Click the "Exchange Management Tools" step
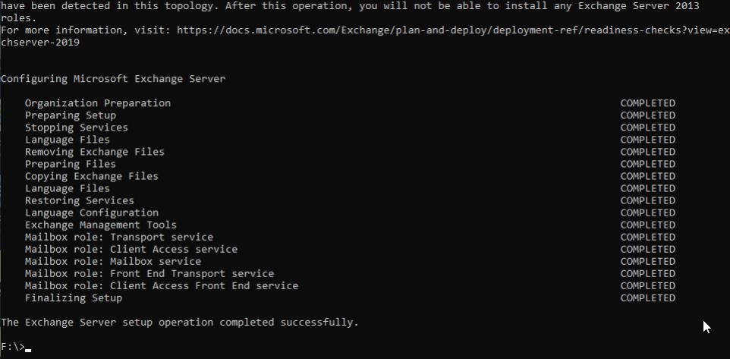Screen dimensions: 730x359 [x=100, y=225]
